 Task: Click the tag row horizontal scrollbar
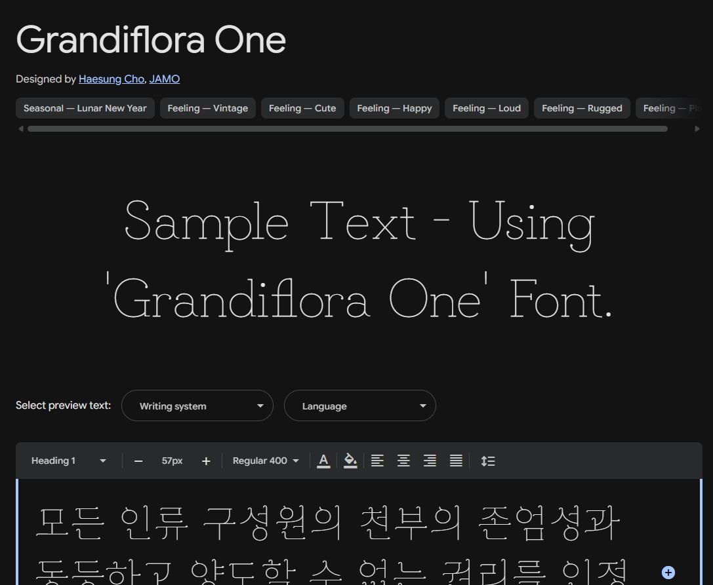coord(348,129)
